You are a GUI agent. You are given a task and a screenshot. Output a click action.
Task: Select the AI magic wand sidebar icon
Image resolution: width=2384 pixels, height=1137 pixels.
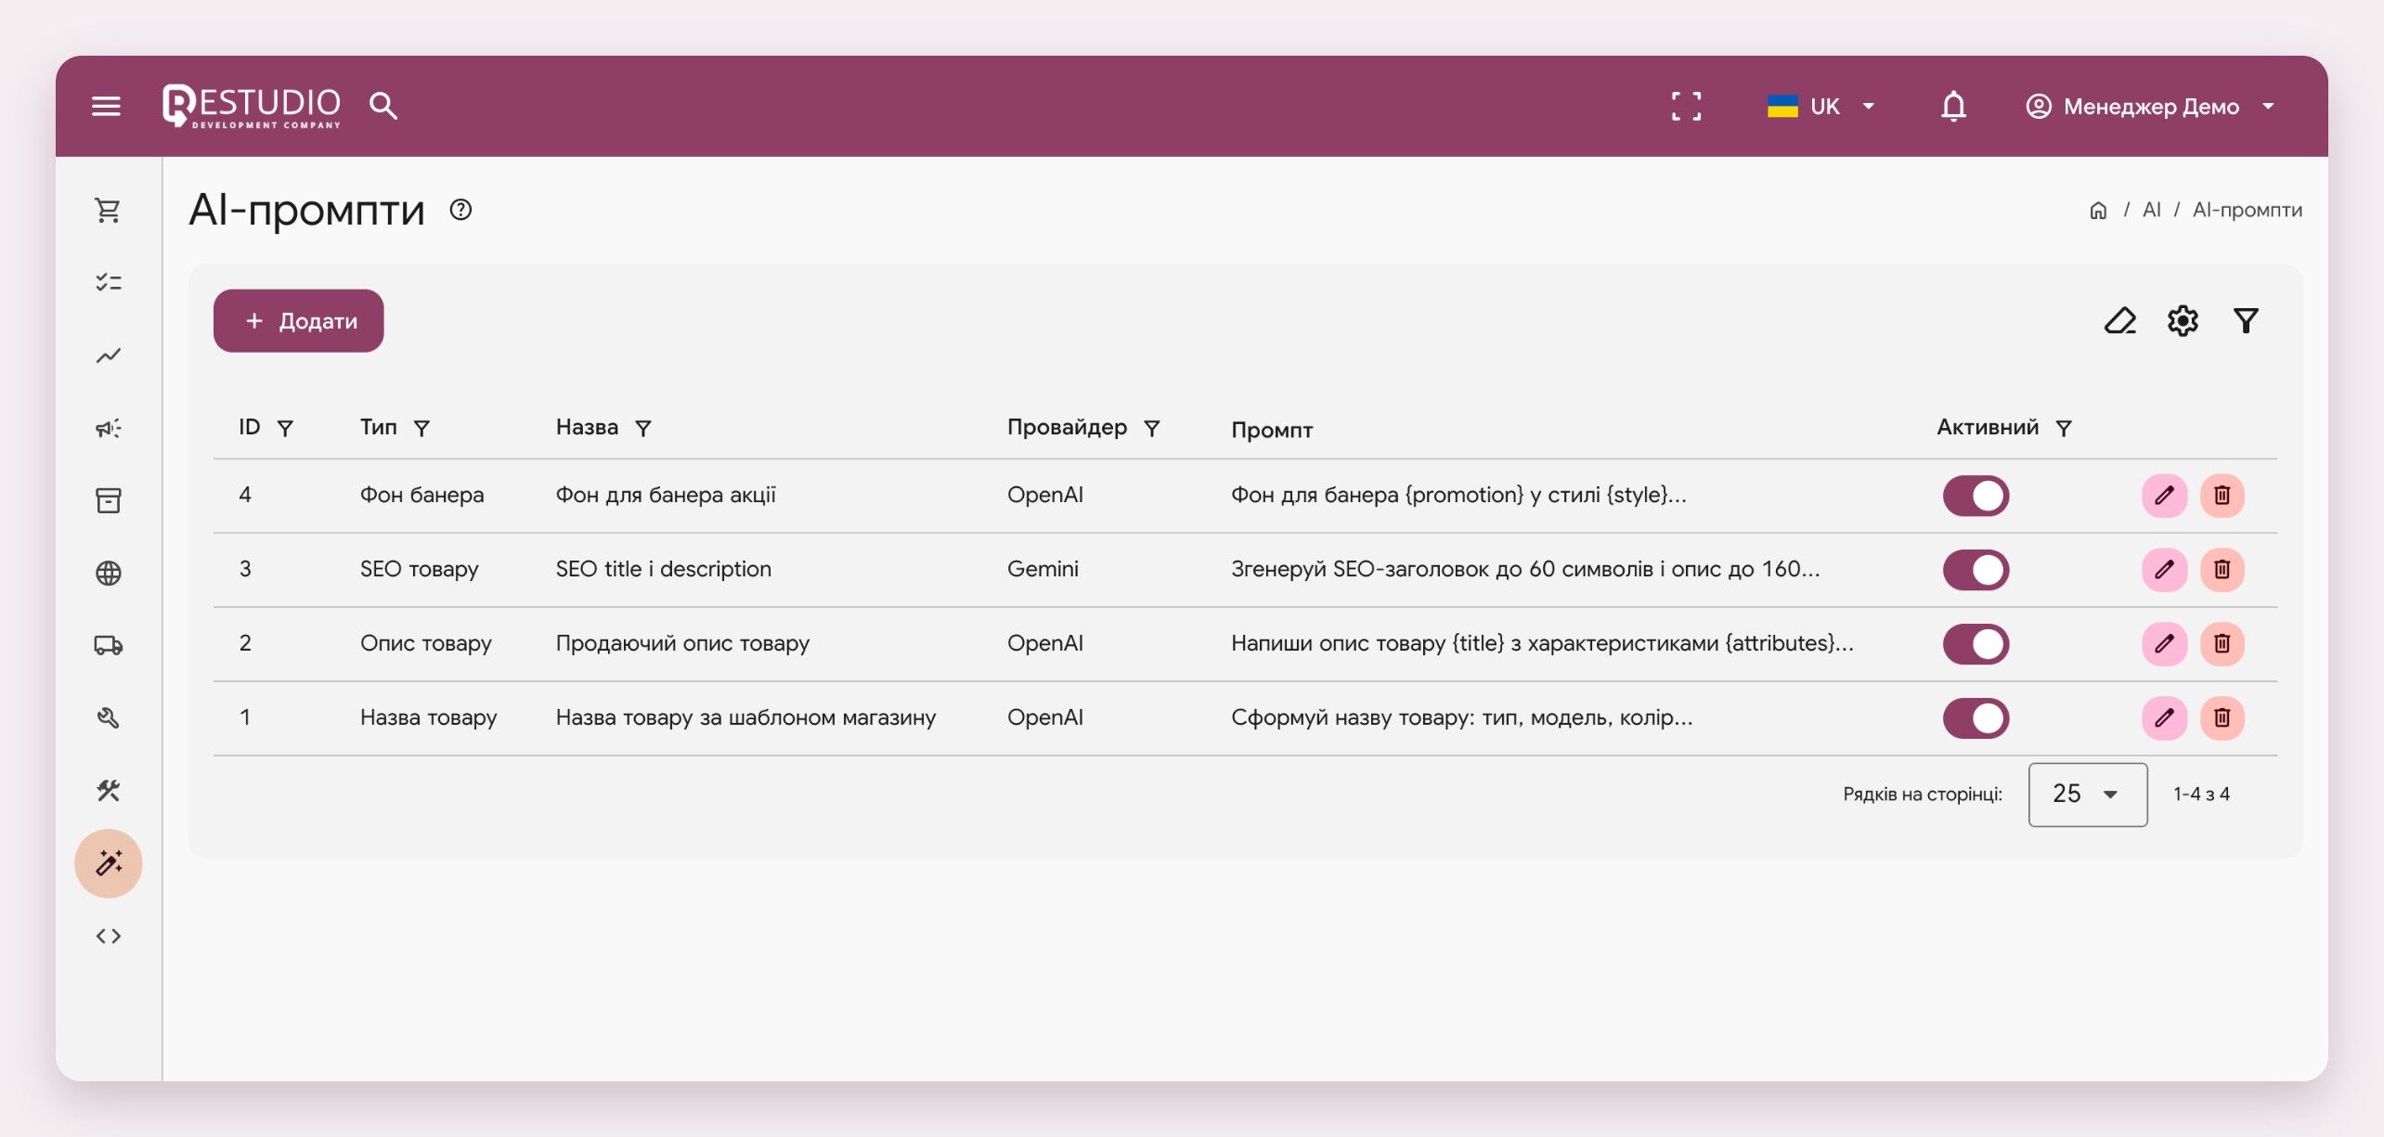tap(109, 863)
